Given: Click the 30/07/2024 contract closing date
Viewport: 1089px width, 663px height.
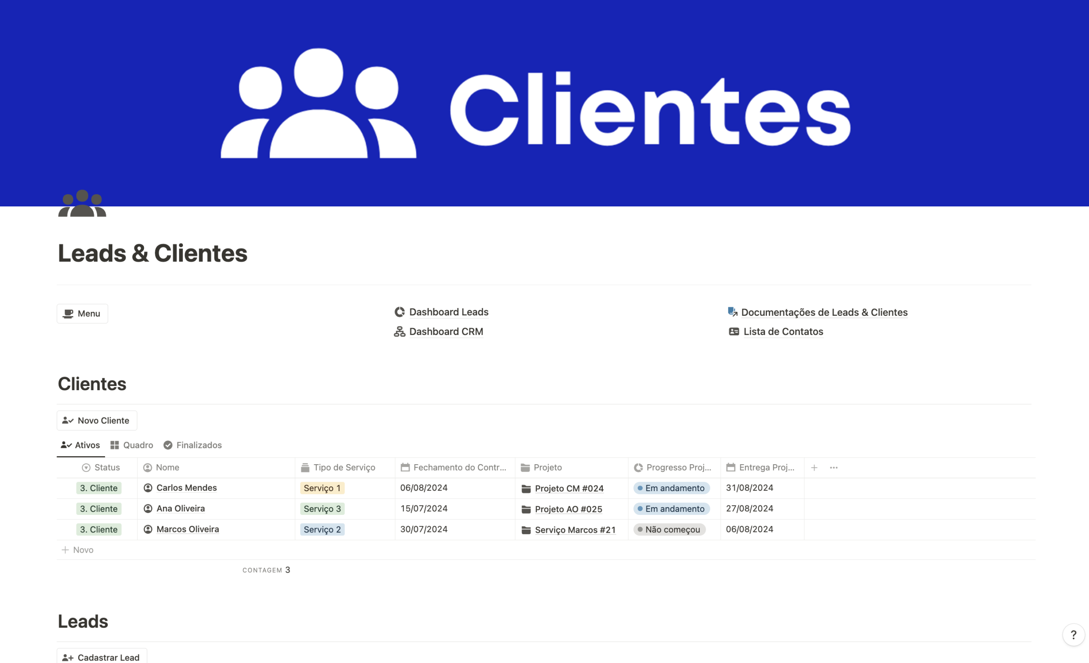Looking at the screenshot, I should tap(424, 529).
